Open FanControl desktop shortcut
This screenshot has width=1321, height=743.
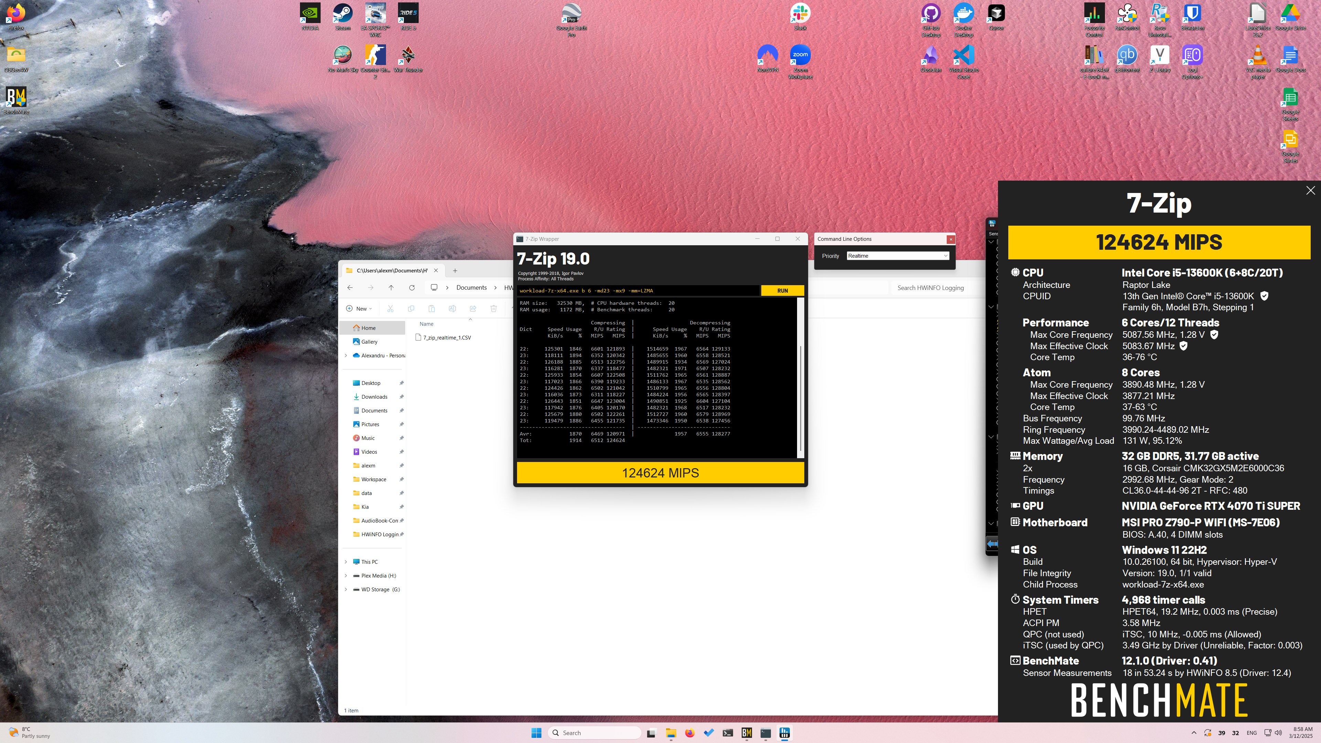coord(1127,17)
